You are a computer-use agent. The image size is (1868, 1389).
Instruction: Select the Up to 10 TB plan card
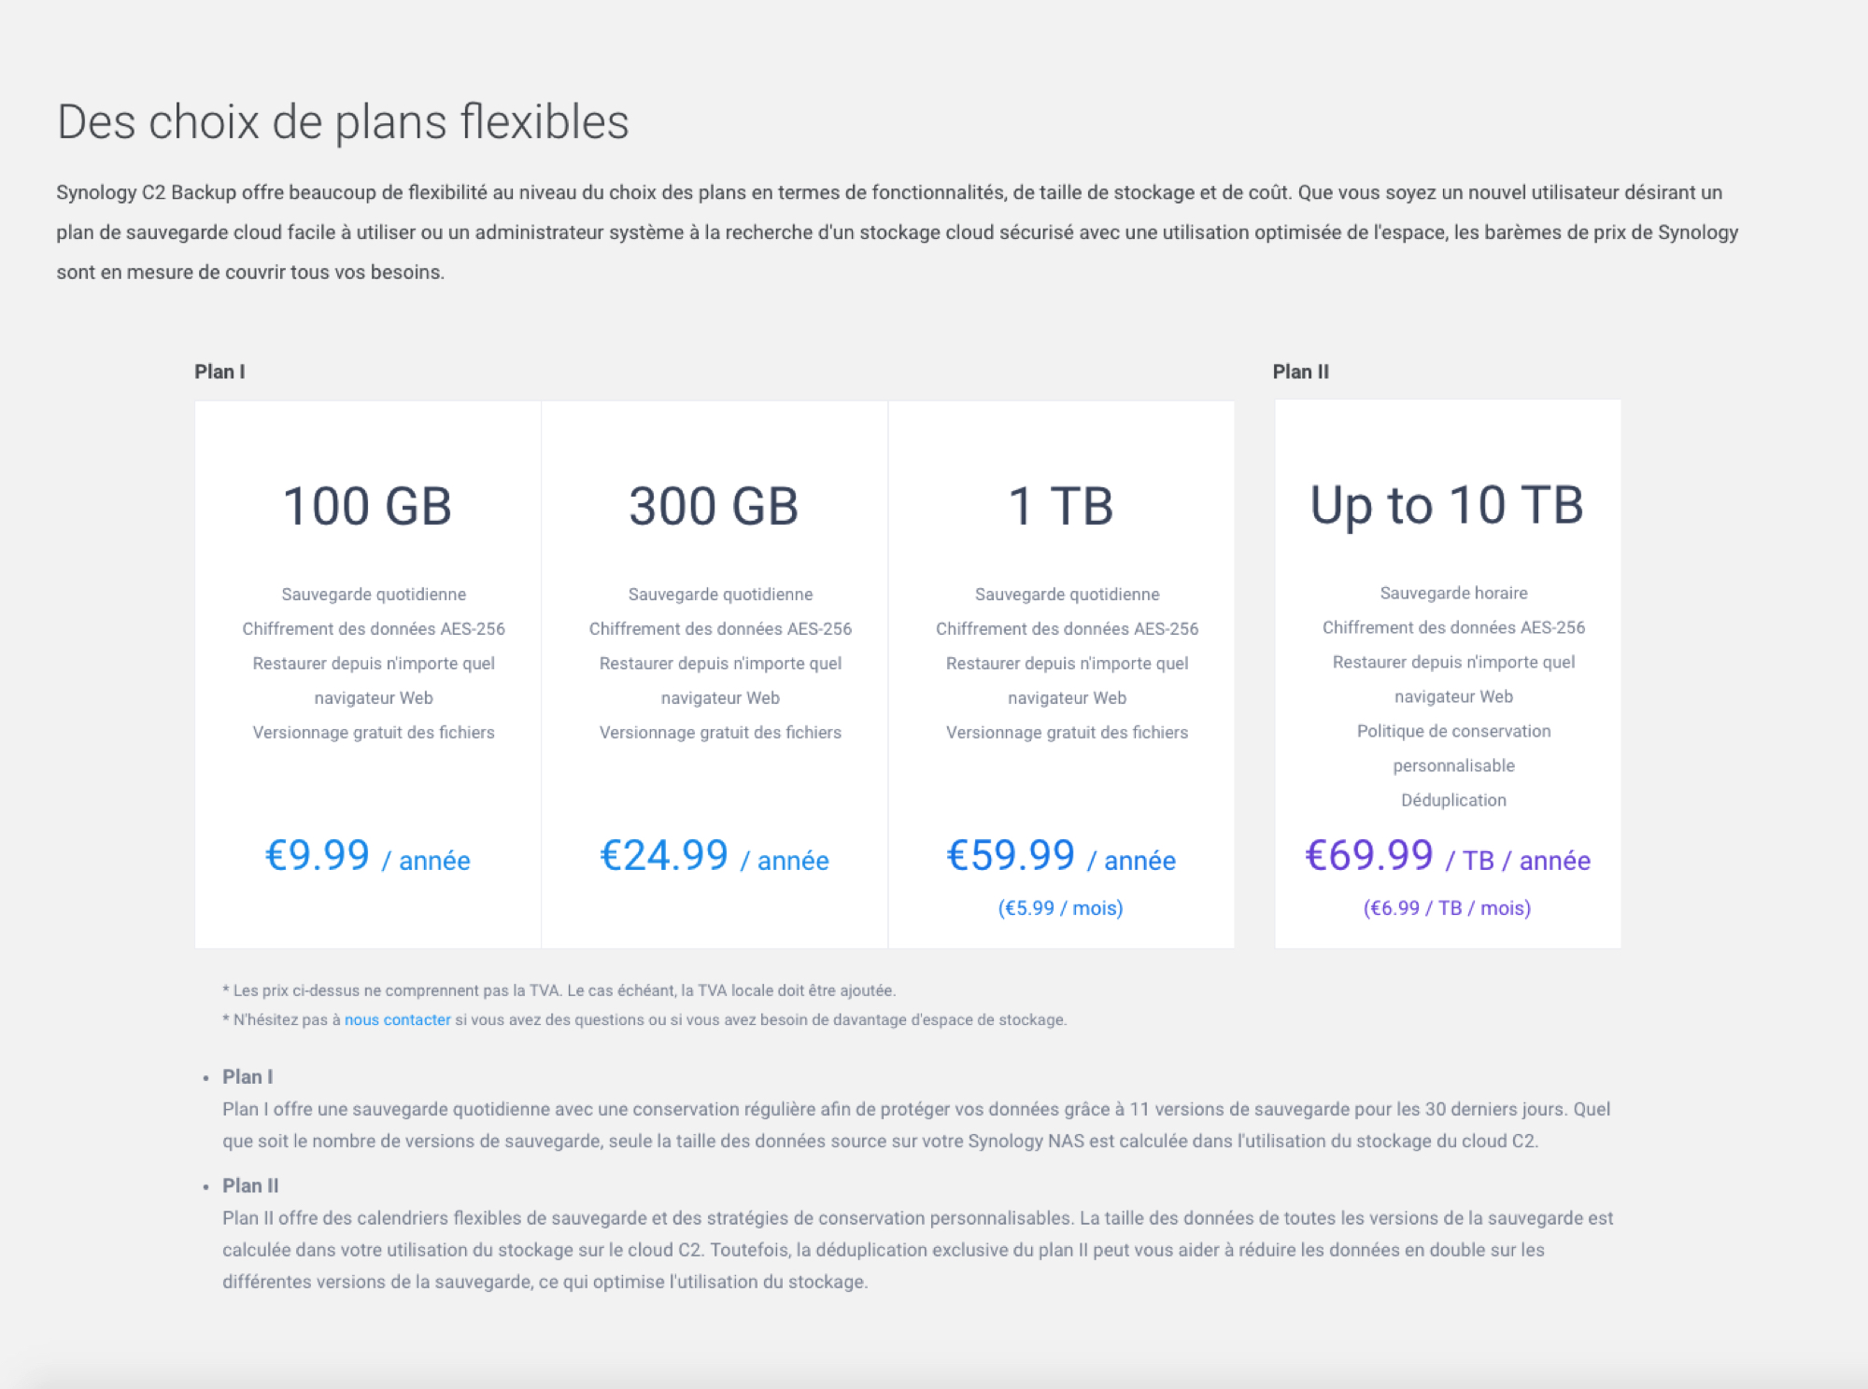pos(1448,674)
